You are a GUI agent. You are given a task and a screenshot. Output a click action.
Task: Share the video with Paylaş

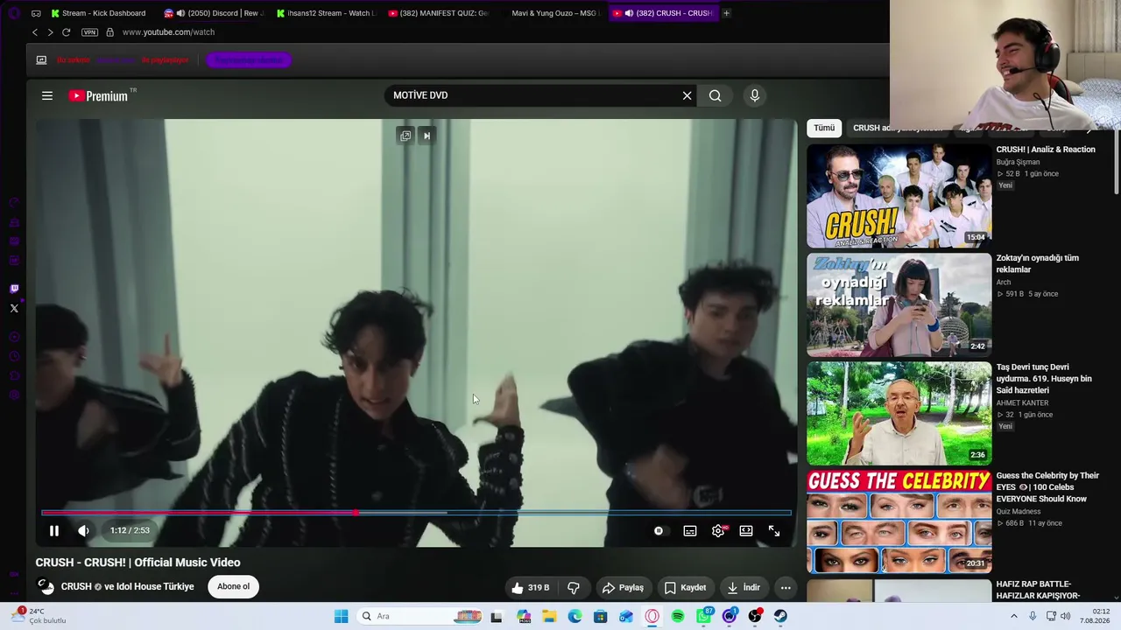pos(623,587)
